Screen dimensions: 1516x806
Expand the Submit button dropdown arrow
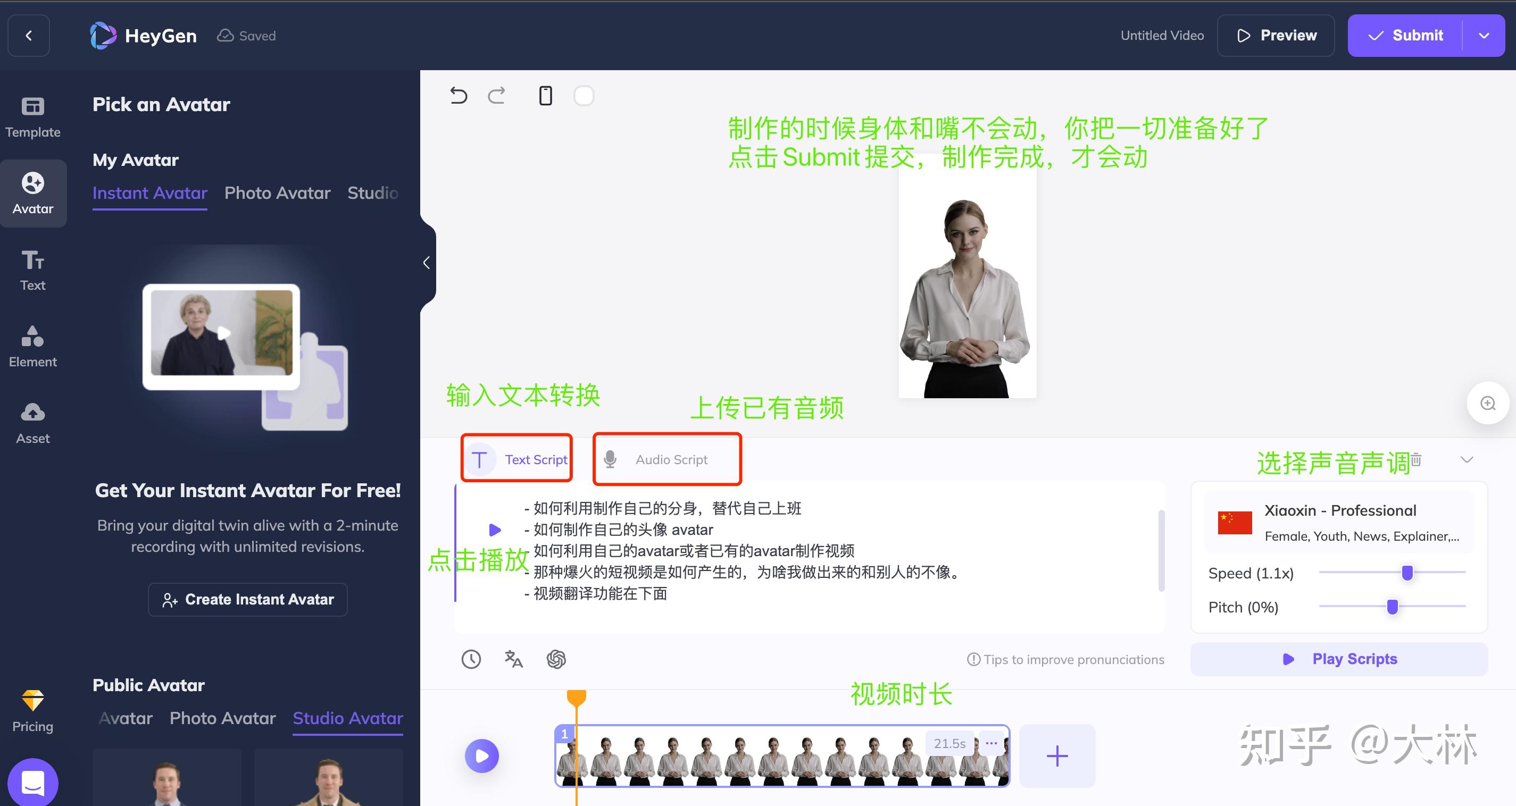(x=1484, y=35)
